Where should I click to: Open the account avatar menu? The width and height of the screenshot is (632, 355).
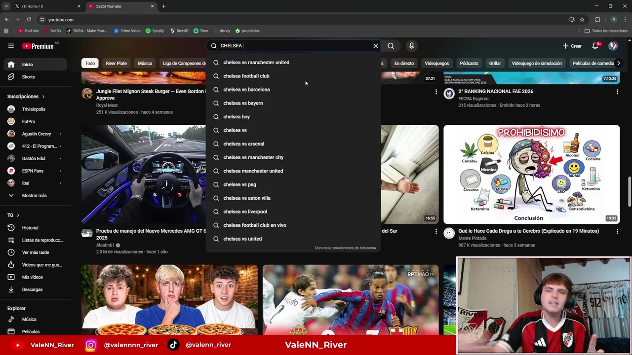(x=613, y=46)
